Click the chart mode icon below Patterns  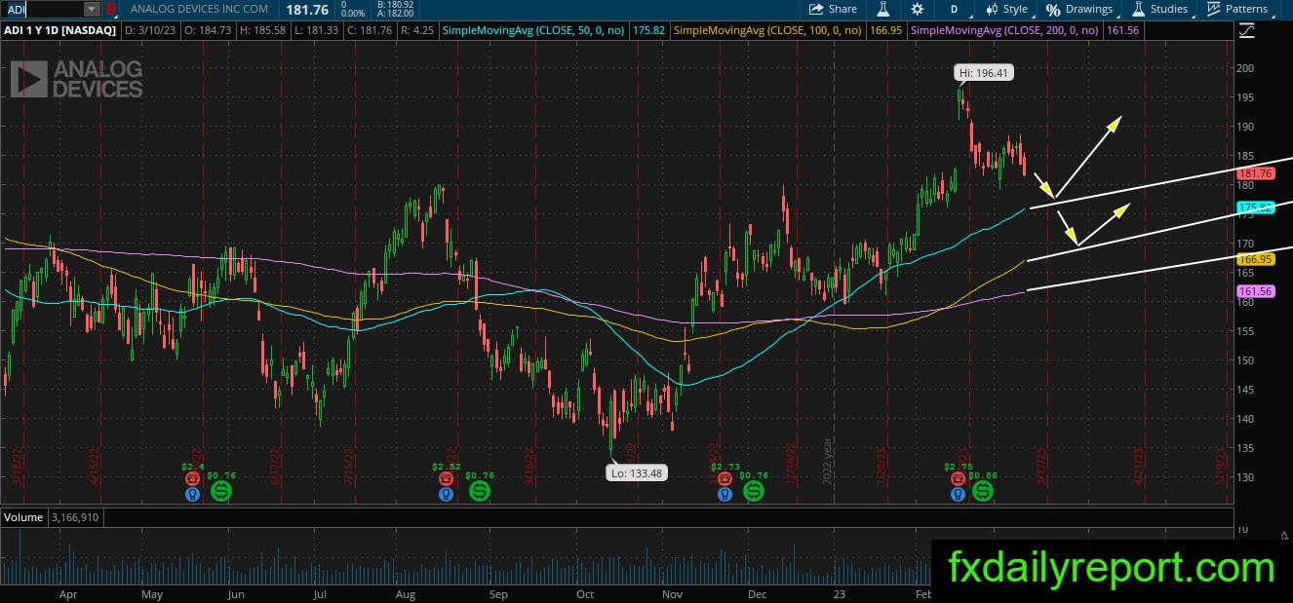1246,31
